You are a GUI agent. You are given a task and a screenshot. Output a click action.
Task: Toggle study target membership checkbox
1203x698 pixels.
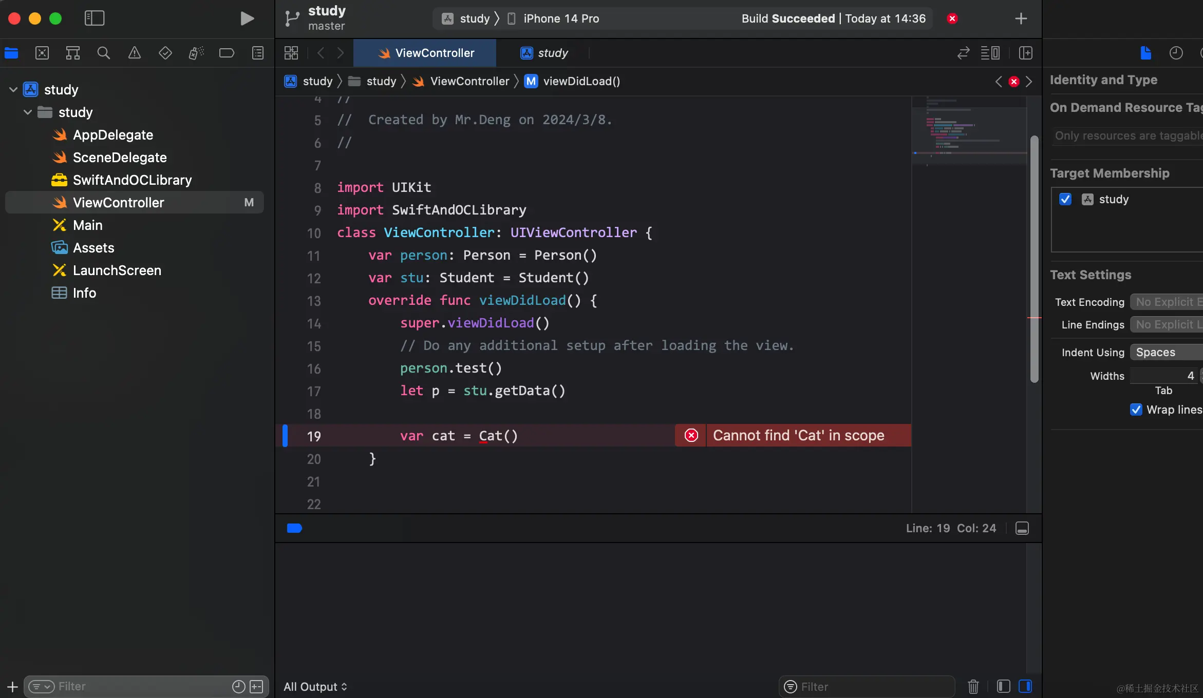1065,199
